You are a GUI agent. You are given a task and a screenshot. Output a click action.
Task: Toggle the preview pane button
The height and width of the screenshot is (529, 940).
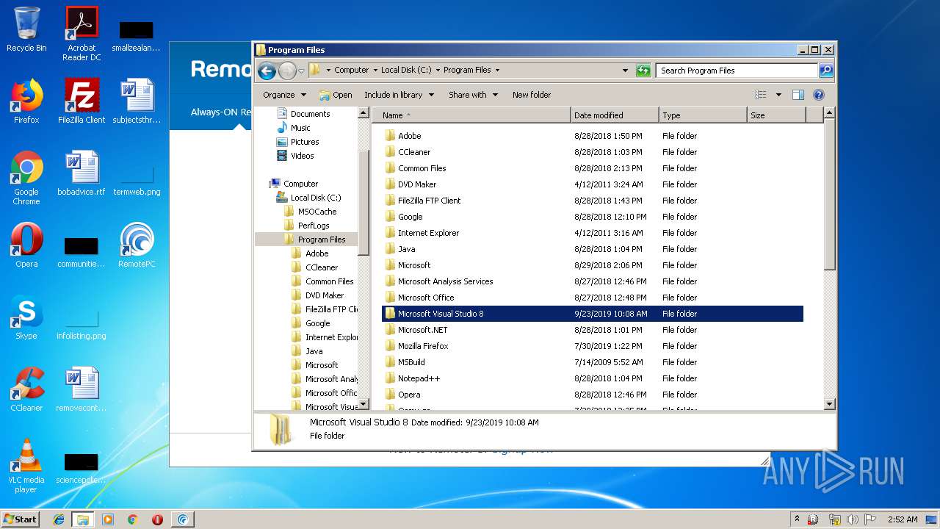[x=798, y=95]
